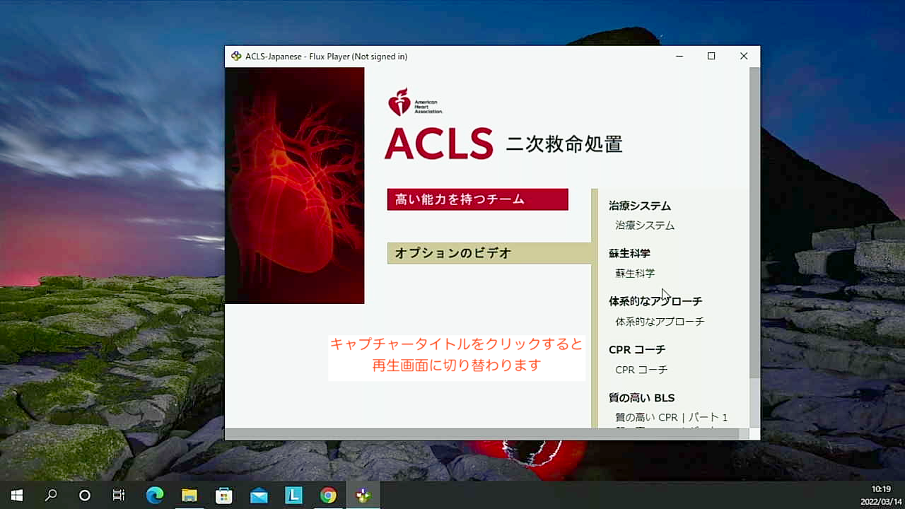Click the red heart image thumbnail
The image size is (905, 509).
tap(294, 185)
